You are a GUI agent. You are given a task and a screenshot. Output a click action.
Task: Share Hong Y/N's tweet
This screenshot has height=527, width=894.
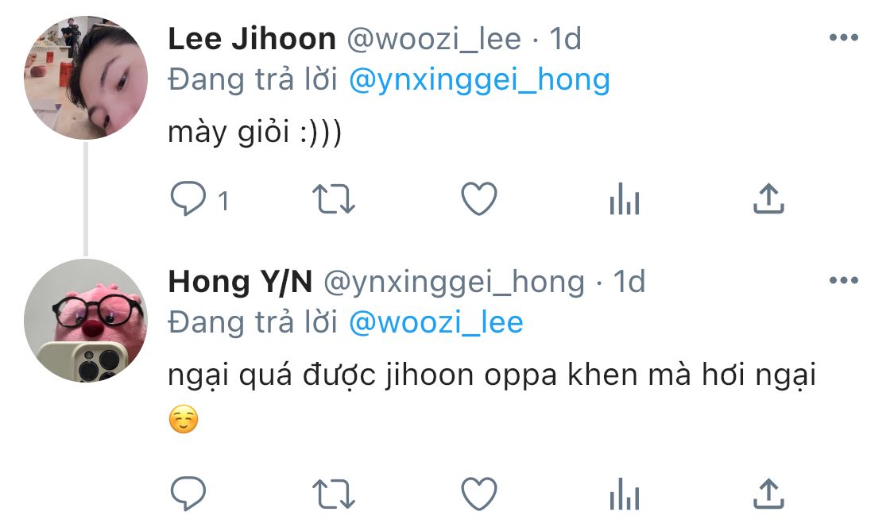pyautogui.click(x=768, y=494)
